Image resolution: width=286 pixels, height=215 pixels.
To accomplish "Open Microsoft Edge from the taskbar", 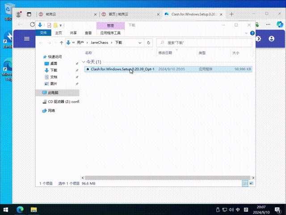I will click(x=20, y=210).
